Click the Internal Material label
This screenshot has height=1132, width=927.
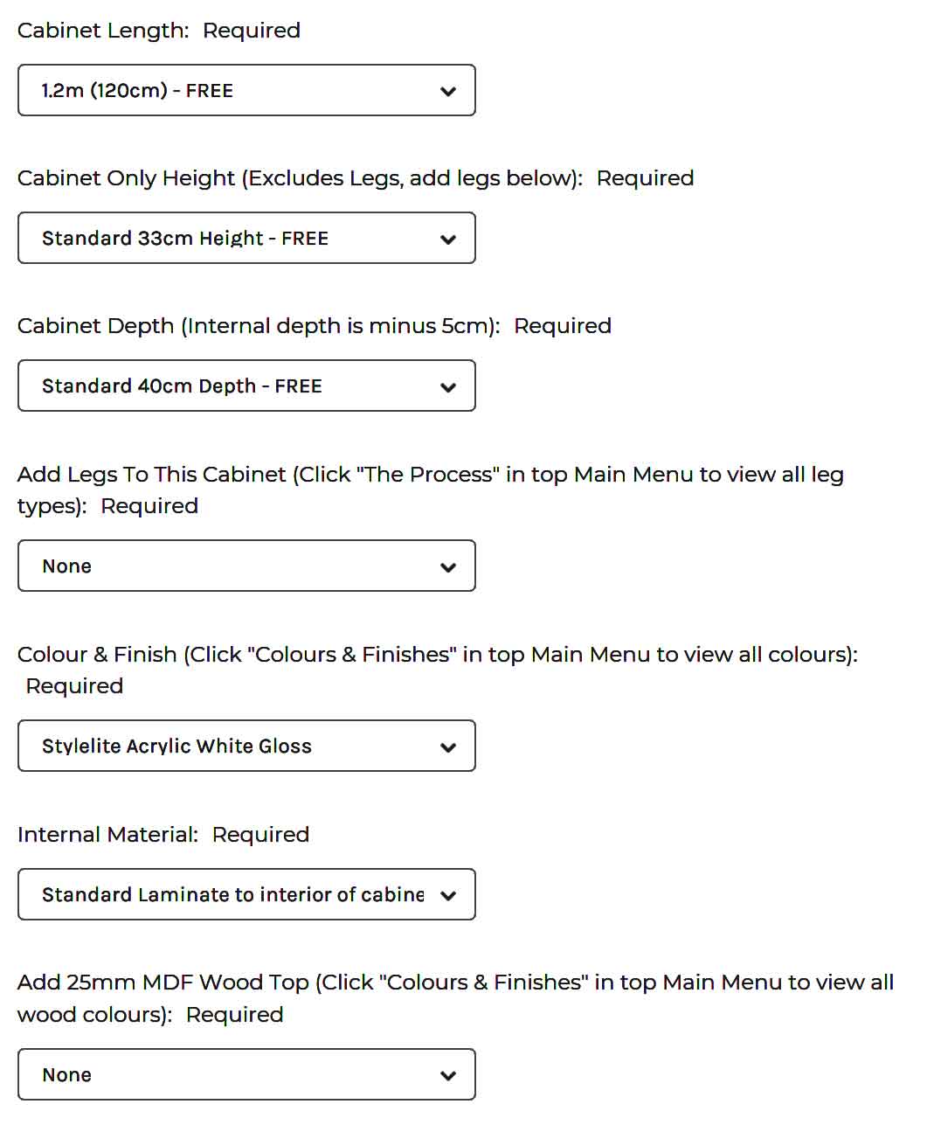coord(107,835)
